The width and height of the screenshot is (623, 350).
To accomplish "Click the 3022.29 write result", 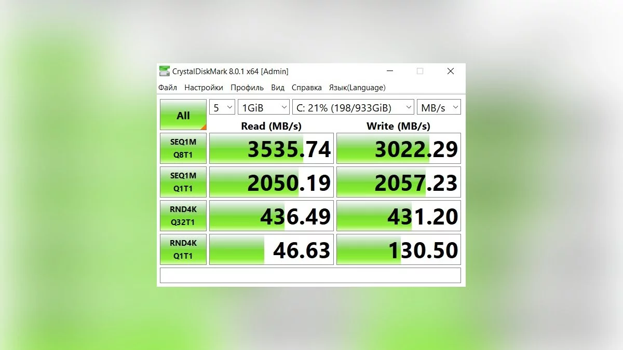I will click(x=399, y=148).
